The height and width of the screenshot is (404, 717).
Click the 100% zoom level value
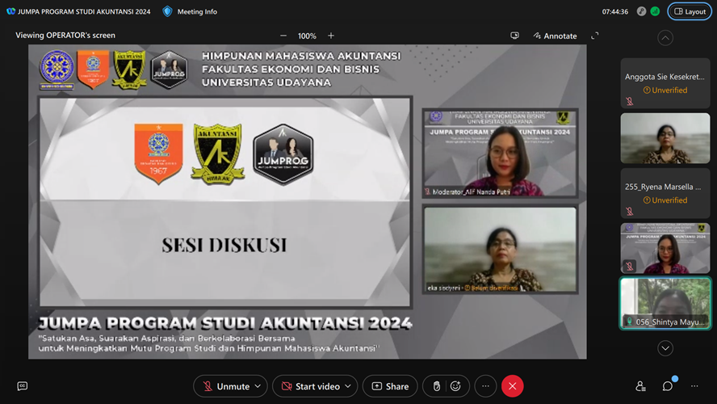[307, 36]
